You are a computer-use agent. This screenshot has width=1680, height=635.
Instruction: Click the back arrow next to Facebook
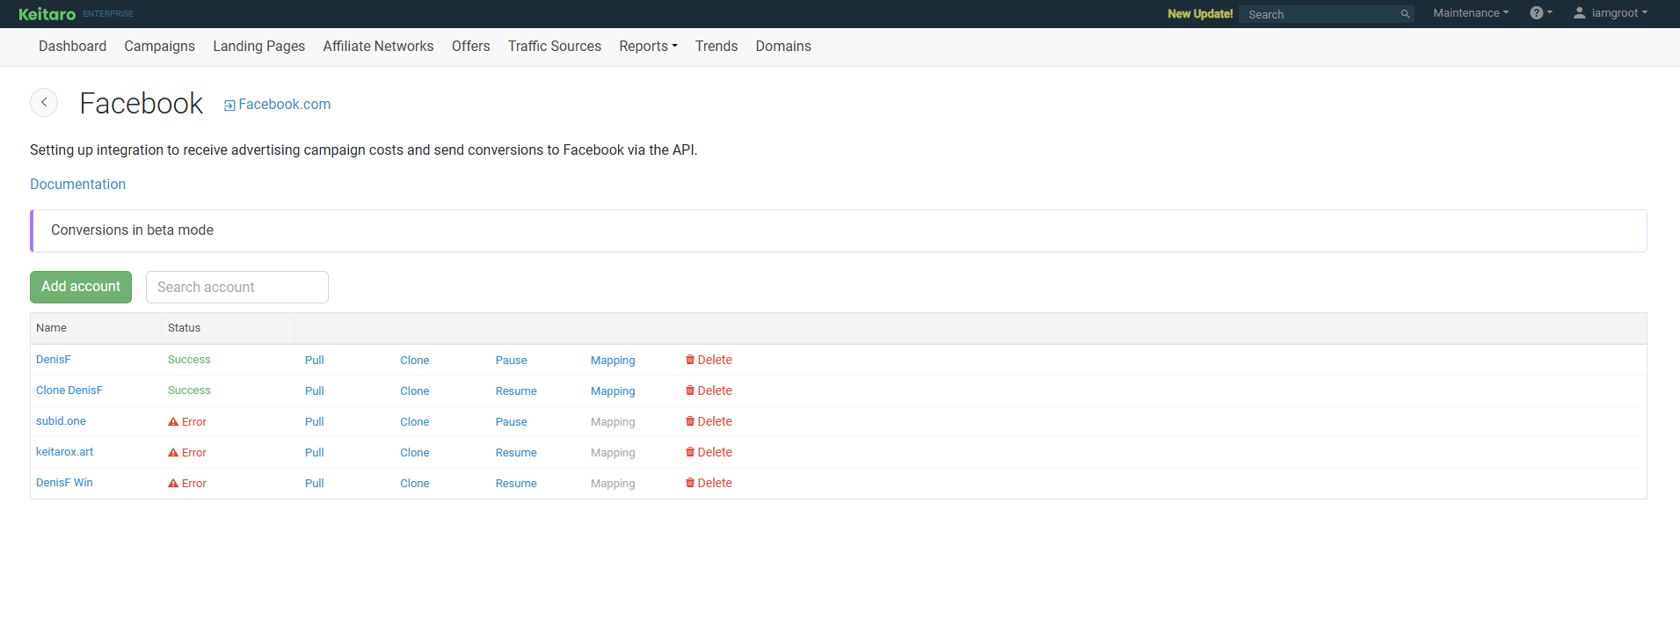click(x=44, y=103)
